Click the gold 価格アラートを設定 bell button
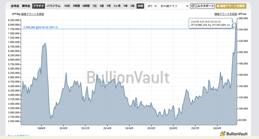Viewport: 259px width, 139px height. 231,6
